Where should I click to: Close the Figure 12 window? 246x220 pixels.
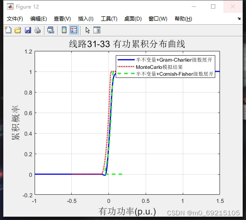tap(233, 6)
